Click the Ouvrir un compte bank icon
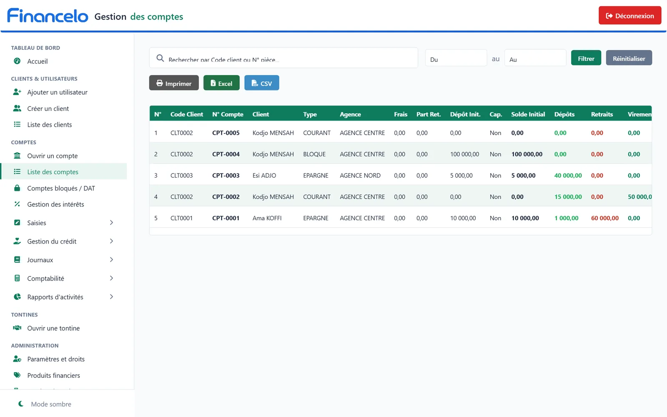 tap(17, 156)
